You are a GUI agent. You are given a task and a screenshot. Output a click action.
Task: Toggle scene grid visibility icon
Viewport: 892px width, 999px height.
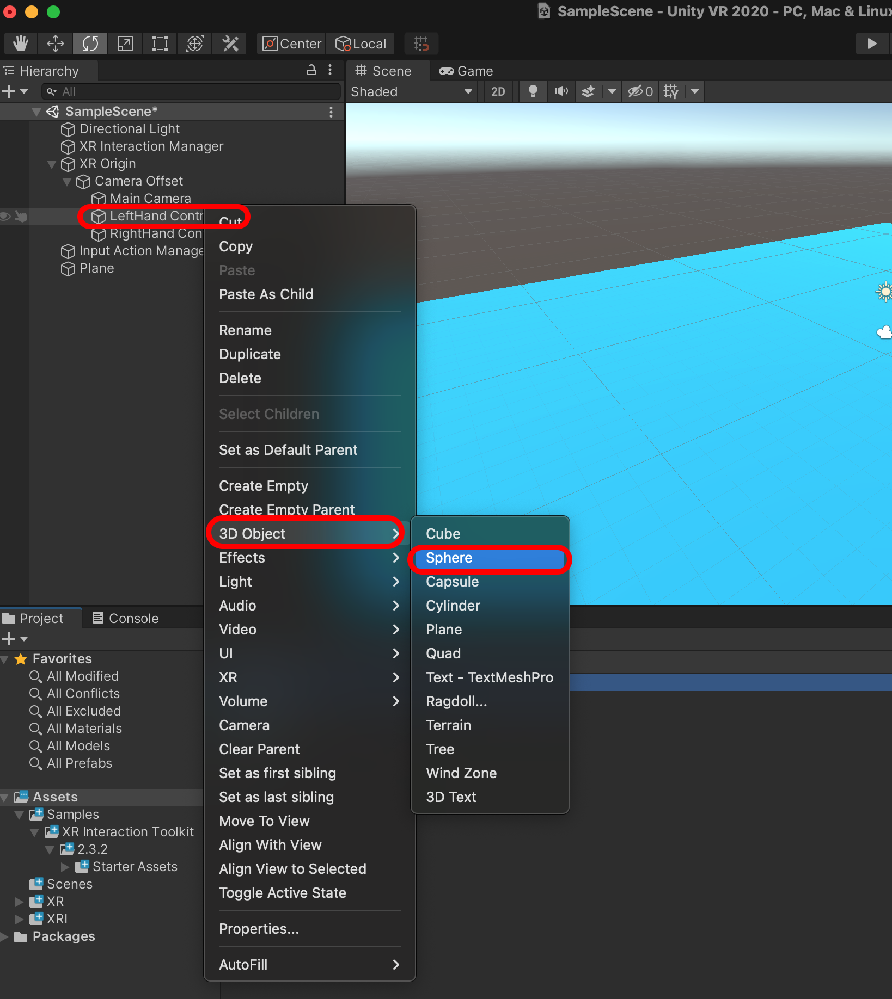point(671,91)
